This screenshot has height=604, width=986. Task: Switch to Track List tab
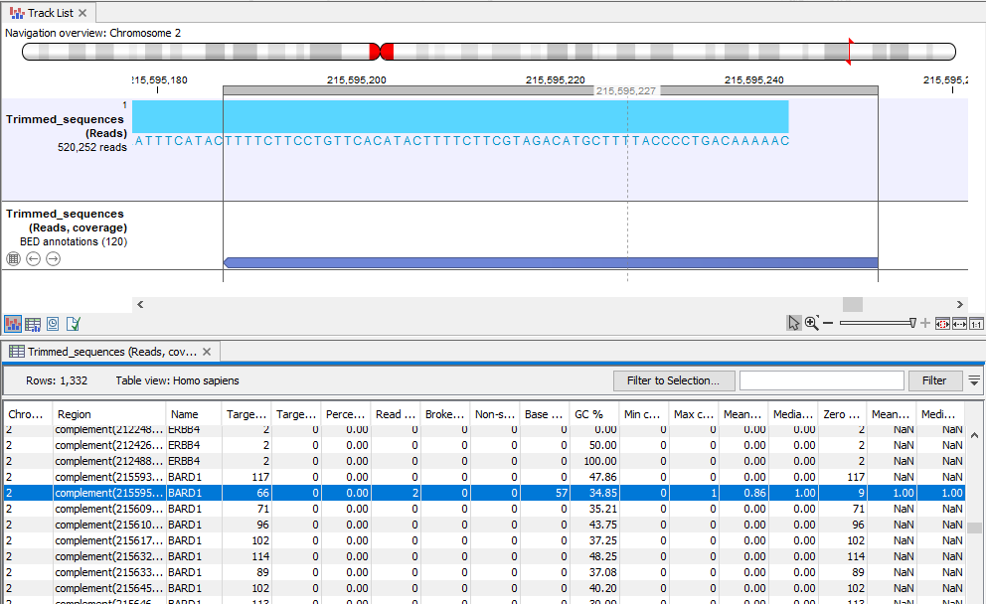[50, 13]
